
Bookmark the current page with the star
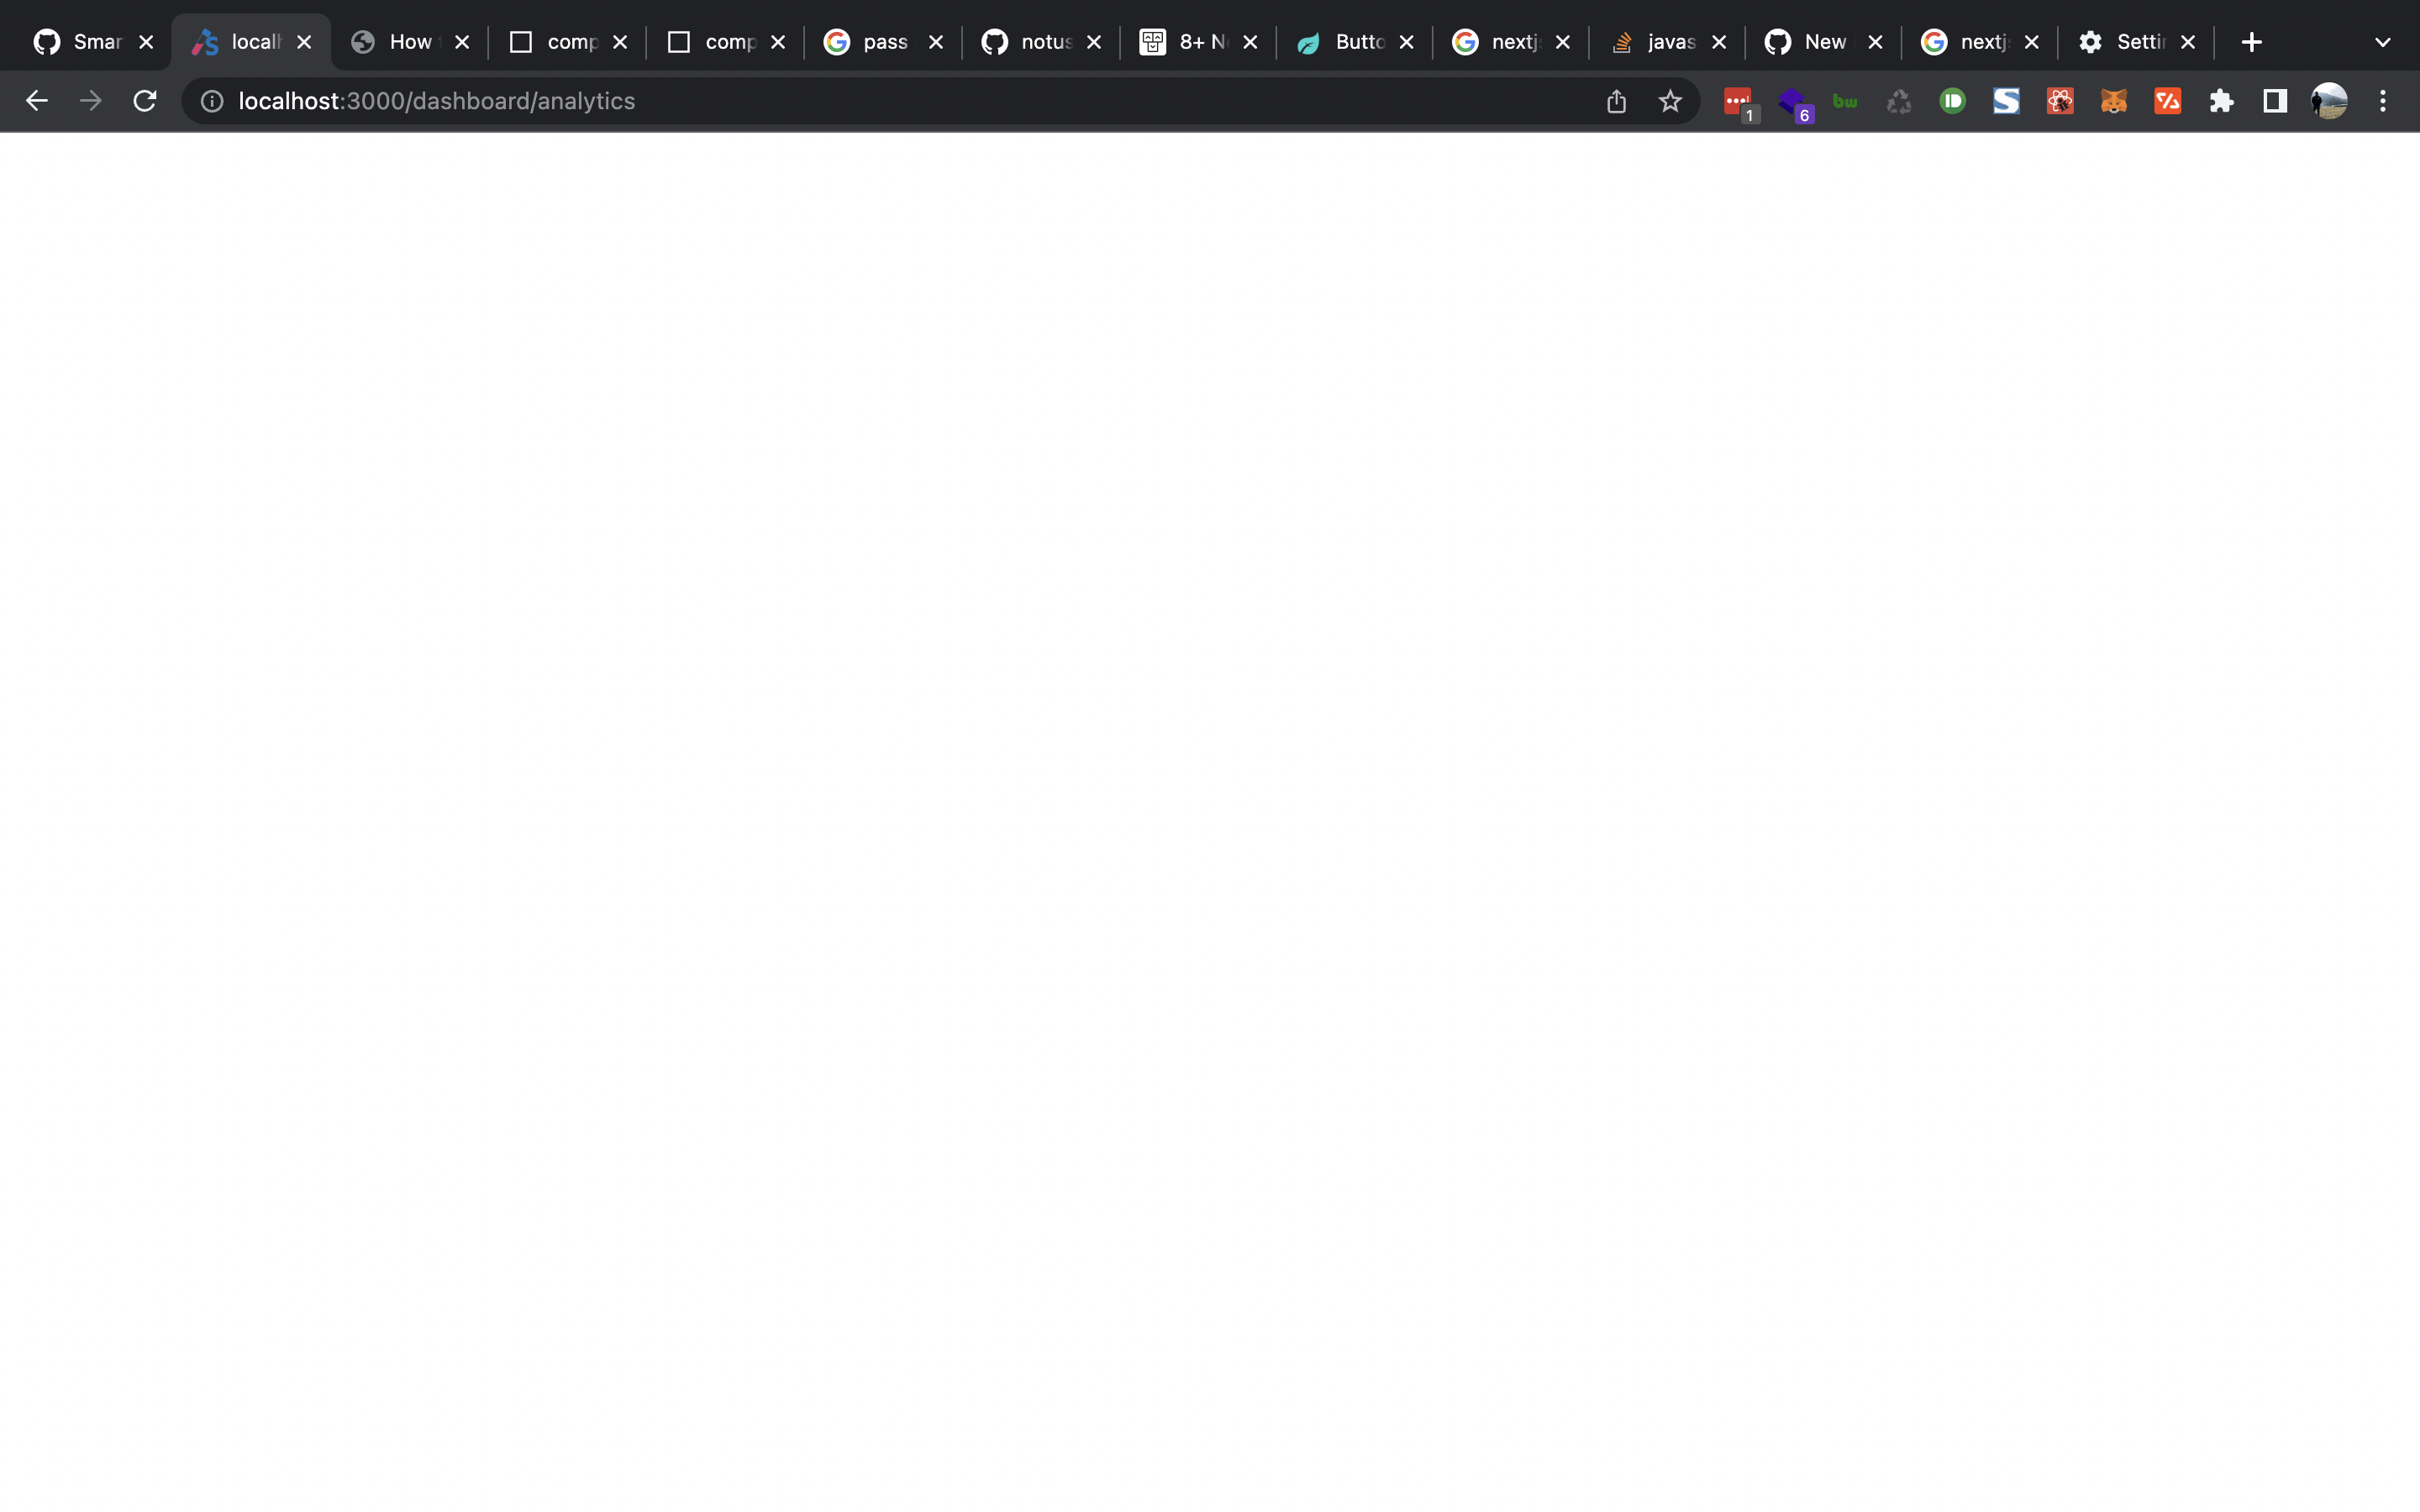pyautogui.click(x=1670, y=100)
